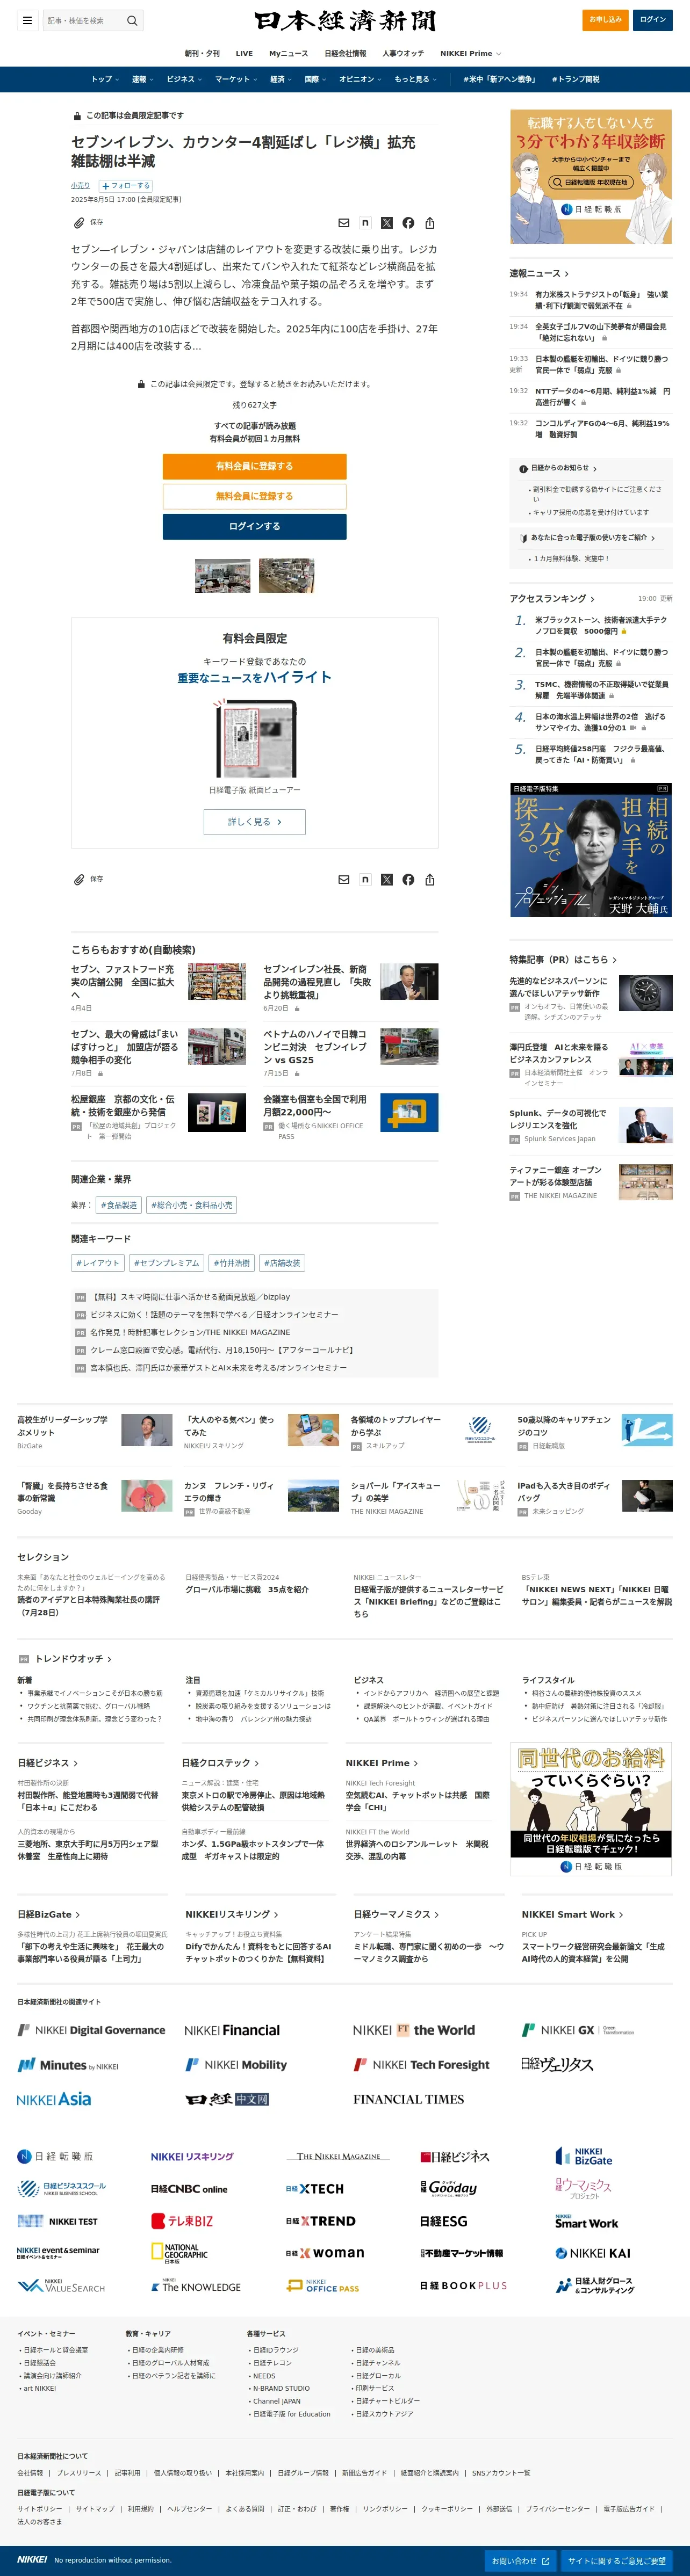Open the LIVE tab
Image resolution: width=690 pixels, height=2576 pixels.
pos(244,53)
